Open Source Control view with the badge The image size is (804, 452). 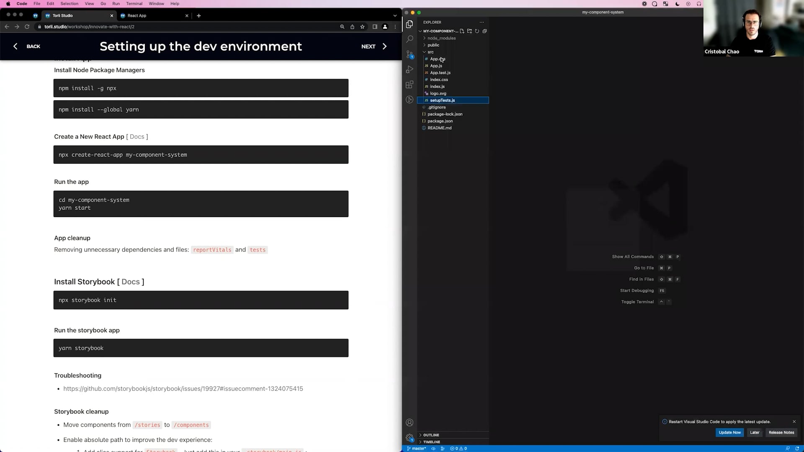coord(410,54)
